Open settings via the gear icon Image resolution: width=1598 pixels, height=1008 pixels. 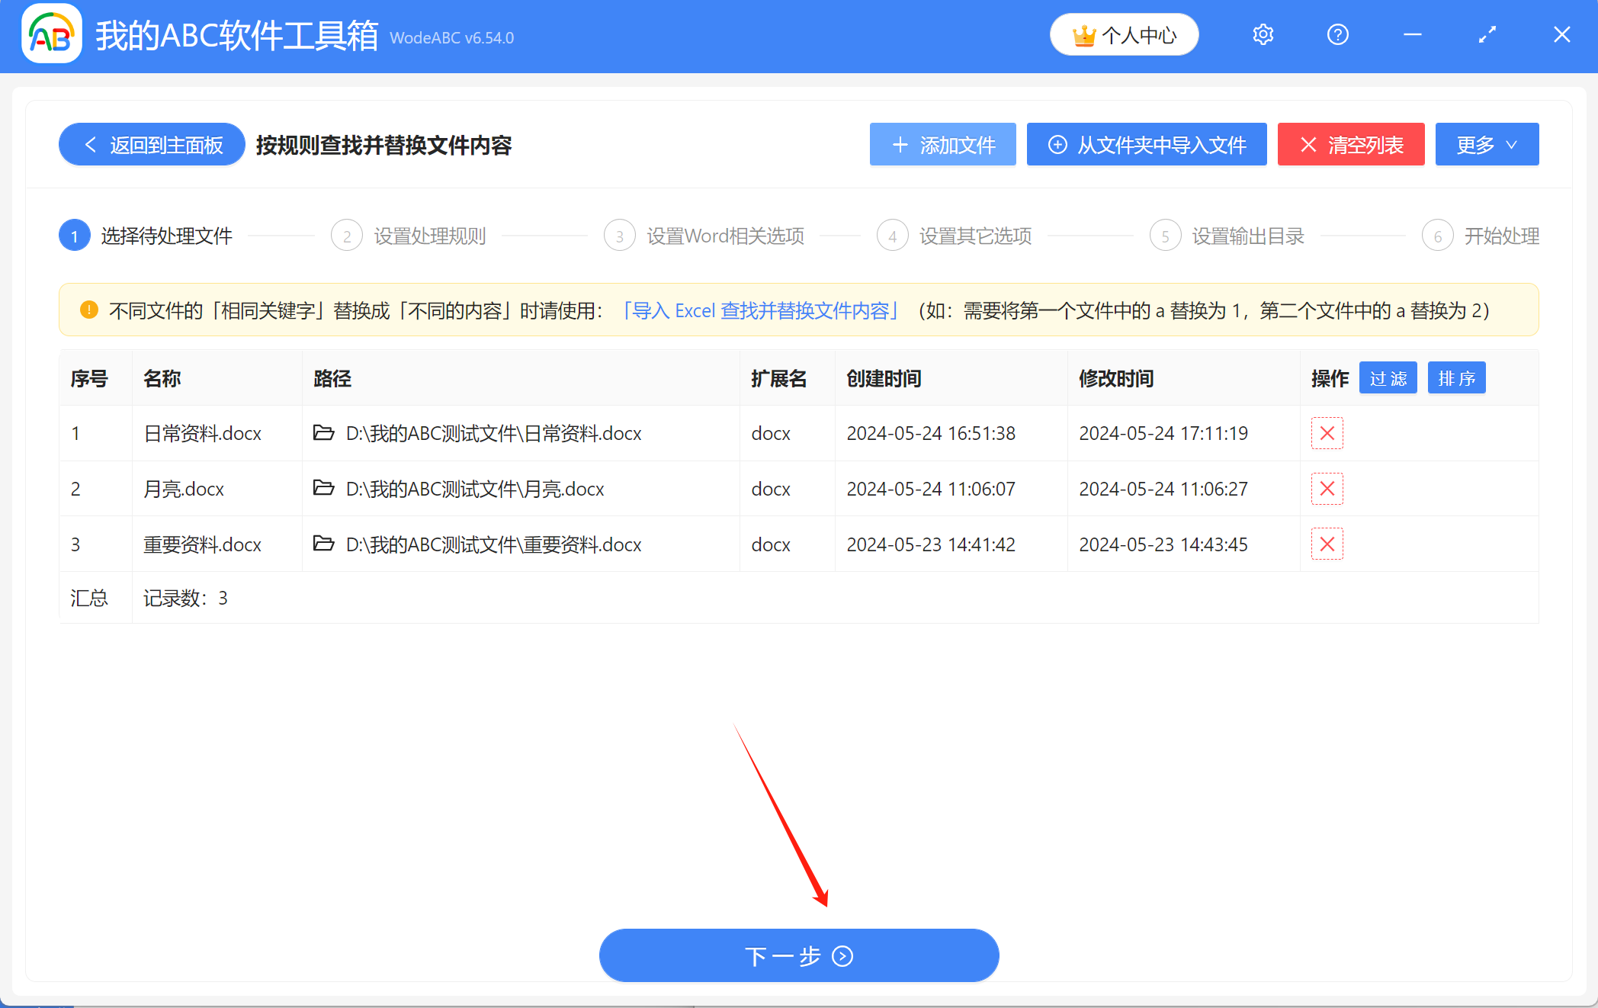click(1262, 34)
